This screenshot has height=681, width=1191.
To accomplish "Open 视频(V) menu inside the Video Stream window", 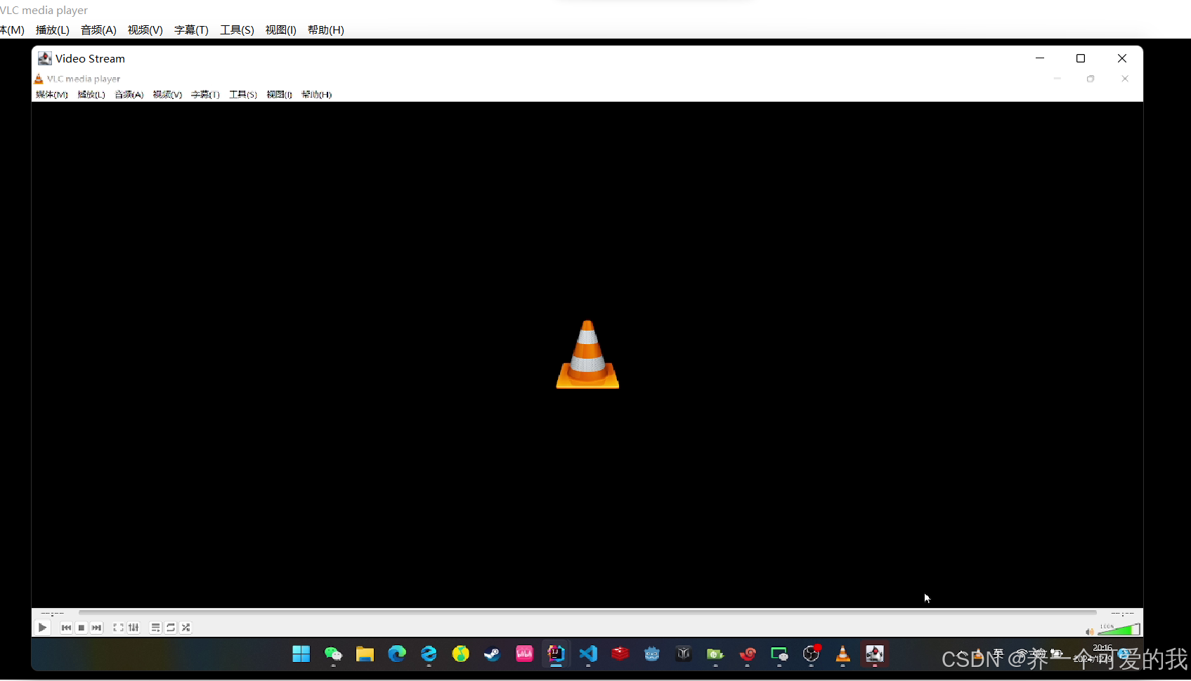I will (x=167, y=94).
